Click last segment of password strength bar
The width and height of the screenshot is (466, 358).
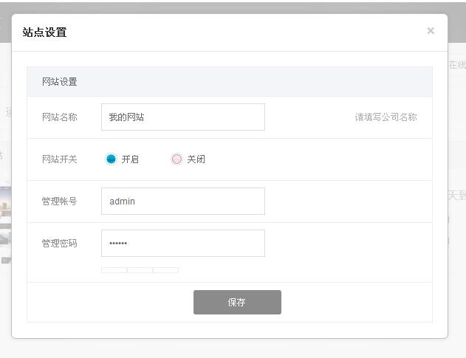[x=165, y=270]
